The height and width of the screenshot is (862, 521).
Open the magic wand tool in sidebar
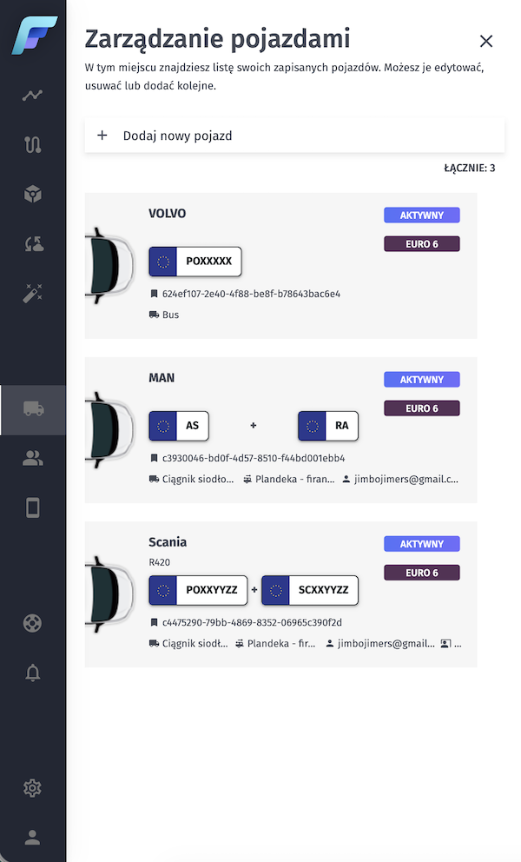click(x=33, y=293)
